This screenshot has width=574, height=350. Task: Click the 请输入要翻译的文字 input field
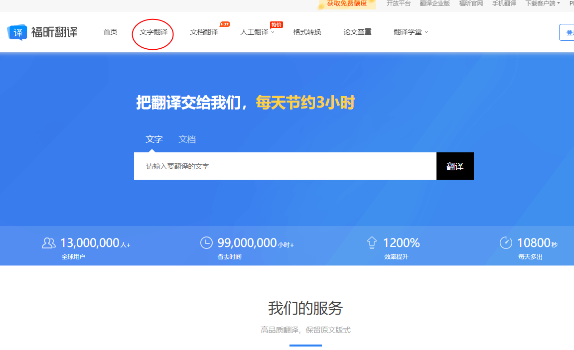tap(285, 166)
